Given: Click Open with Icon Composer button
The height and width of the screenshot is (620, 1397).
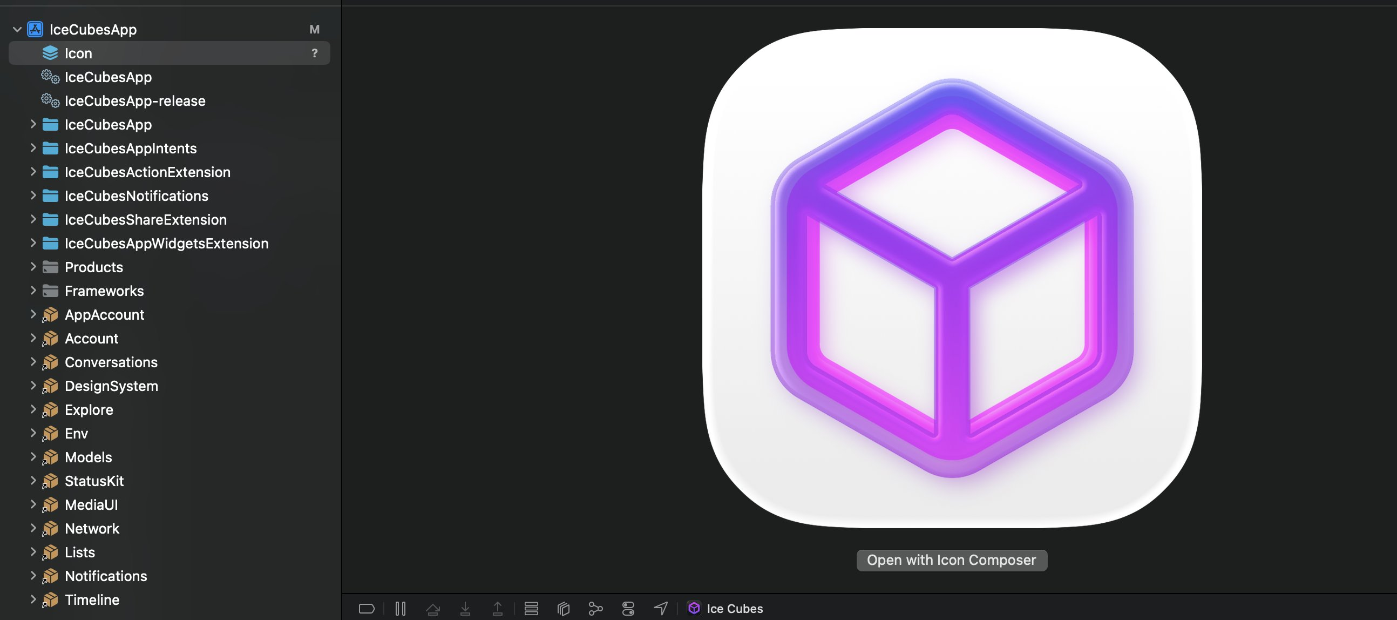Looking at the screenshot, I should coord(952,560).
